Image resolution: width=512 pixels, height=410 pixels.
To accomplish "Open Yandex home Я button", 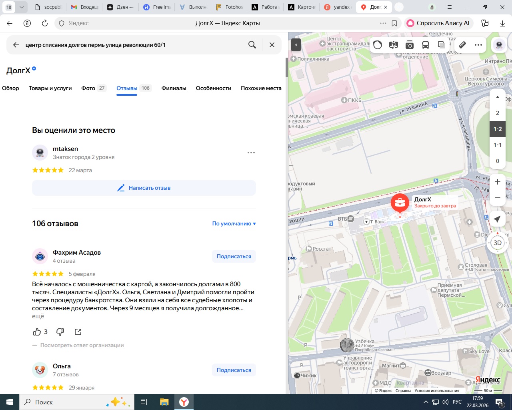I will point(27,23).
